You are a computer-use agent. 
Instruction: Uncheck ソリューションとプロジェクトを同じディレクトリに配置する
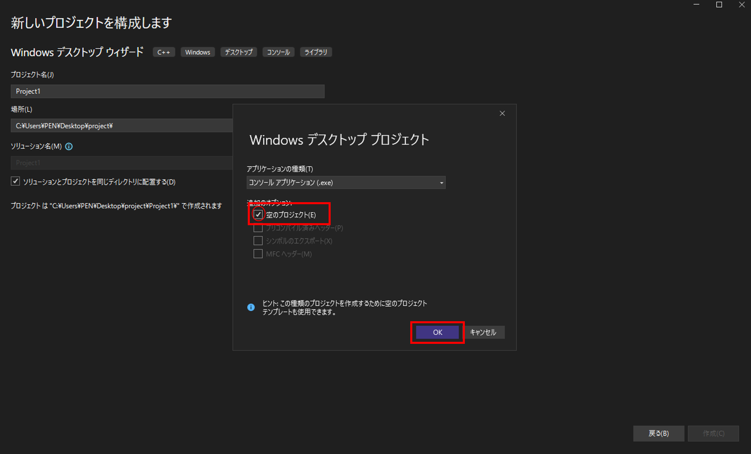[15, 181]
